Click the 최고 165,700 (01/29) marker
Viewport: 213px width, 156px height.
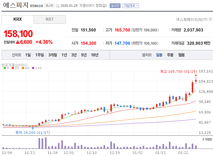click(179, 72)
